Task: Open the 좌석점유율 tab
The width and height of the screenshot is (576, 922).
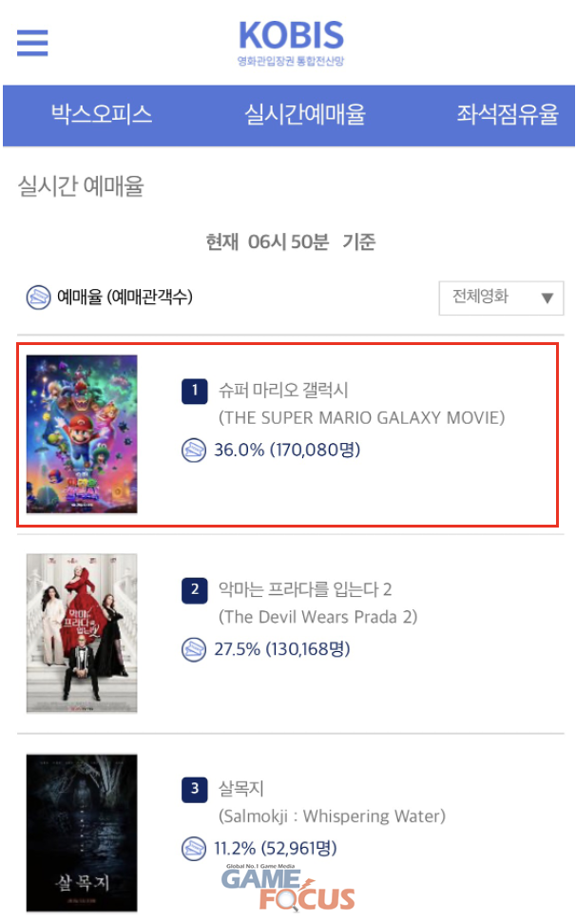Action: [508, 114]
